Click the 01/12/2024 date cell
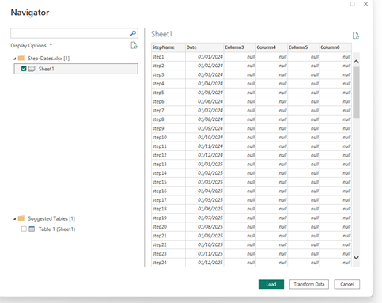Image resolution: width=382 pixels, height=303 pixels. tap(204, 155)
